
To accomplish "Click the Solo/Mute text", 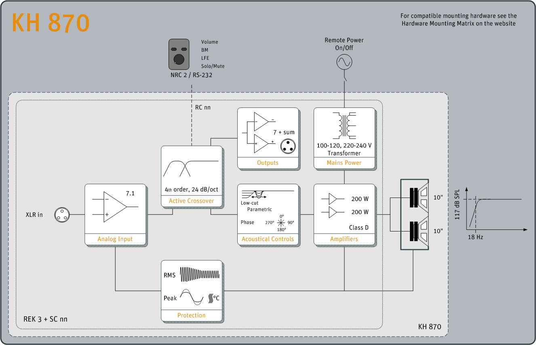I will pos(213,66).
